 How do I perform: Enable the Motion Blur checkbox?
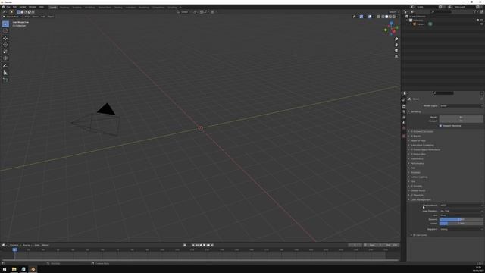tap(411, 154)
